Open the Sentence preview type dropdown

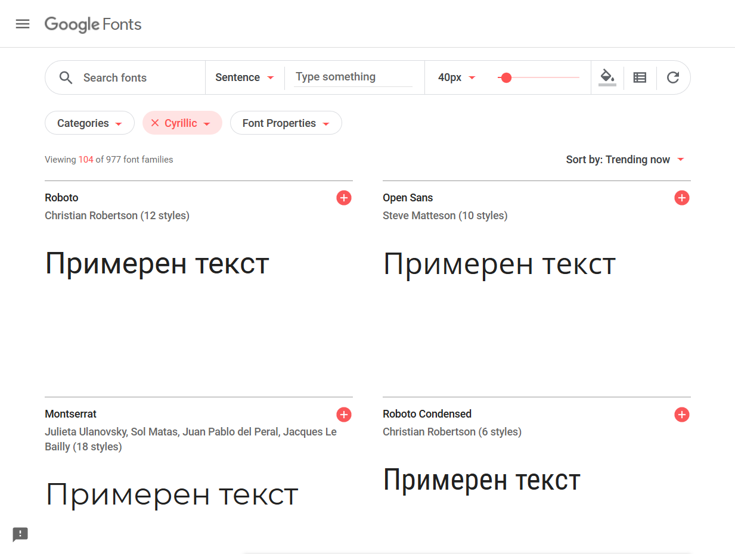[x=244, y=77]
